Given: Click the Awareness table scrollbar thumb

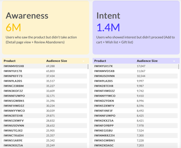Looking at the screenshot, I should coord(88,66).
